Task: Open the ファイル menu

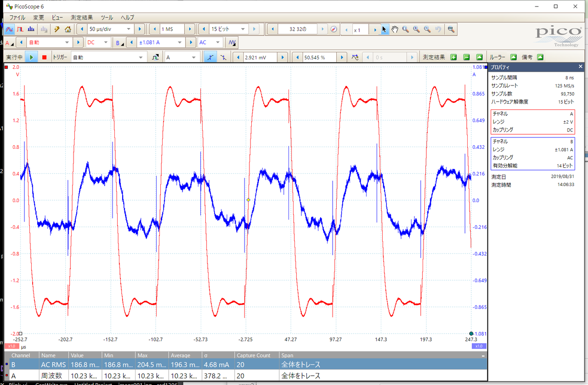Action: tap(17, 17)
